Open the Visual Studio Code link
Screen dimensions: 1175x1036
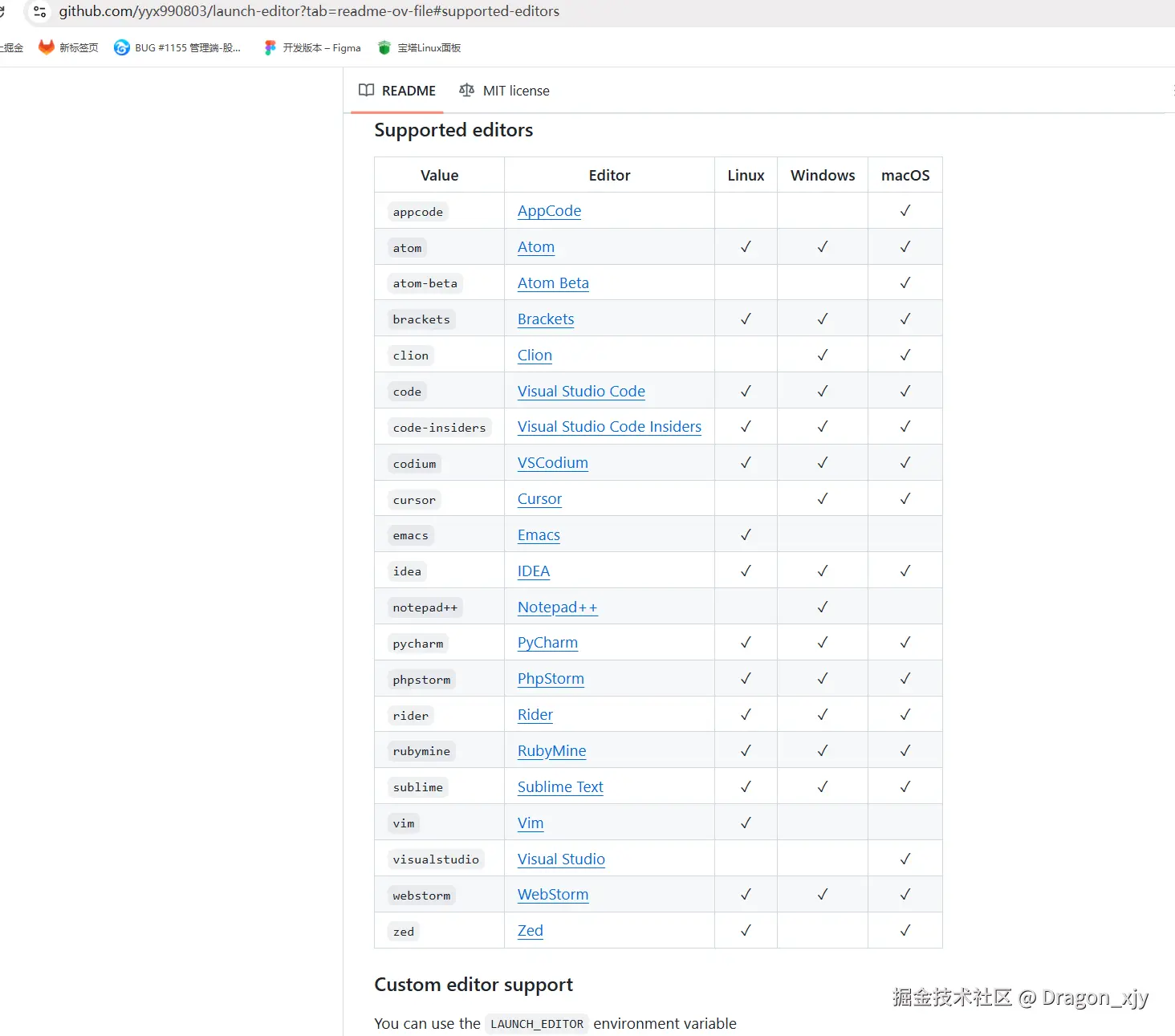tap(581, 392)
